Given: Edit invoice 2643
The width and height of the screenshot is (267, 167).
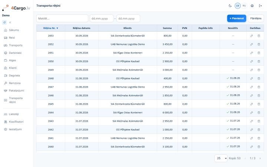Looking at the screenshot, I should tap(251, 121).
